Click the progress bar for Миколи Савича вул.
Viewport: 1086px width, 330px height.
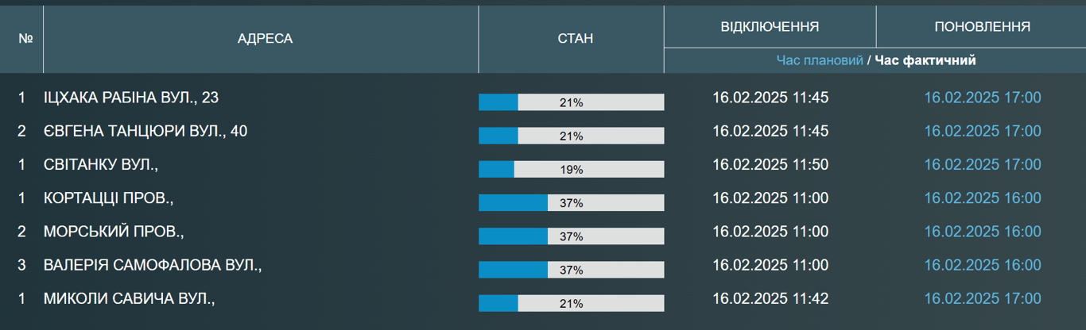pos(571,303)
